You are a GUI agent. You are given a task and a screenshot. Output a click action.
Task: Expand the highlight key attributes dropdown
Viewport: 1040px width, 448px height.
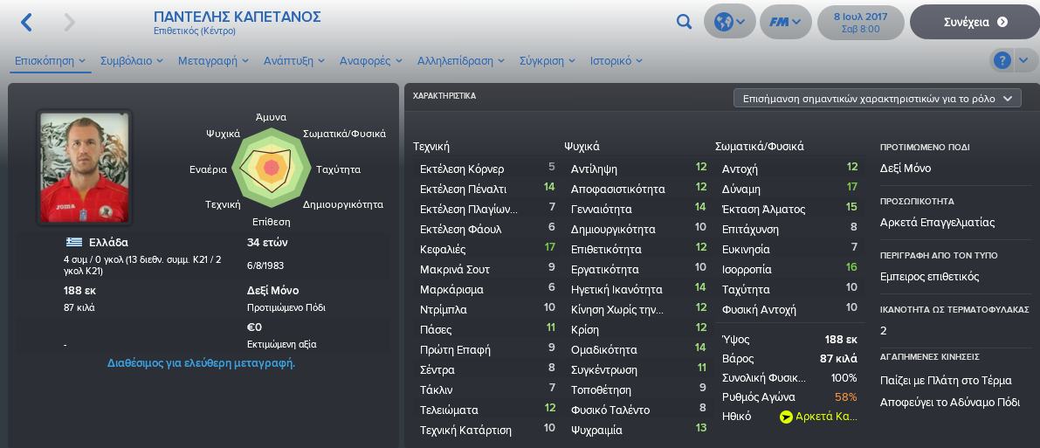[x=878, y=98]
